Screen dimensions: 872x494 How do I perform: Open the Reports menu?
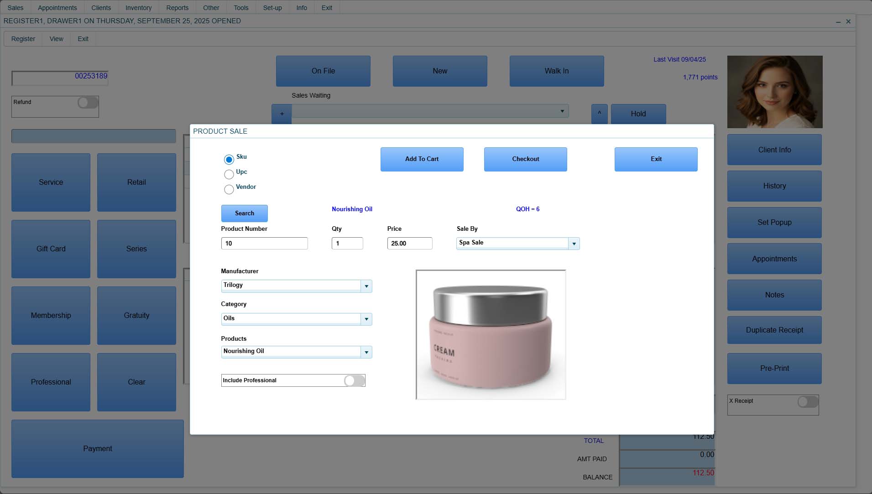[x=177, y=8]
